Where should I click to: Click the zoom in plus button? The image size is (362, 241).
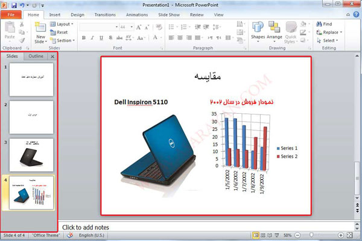341,234
